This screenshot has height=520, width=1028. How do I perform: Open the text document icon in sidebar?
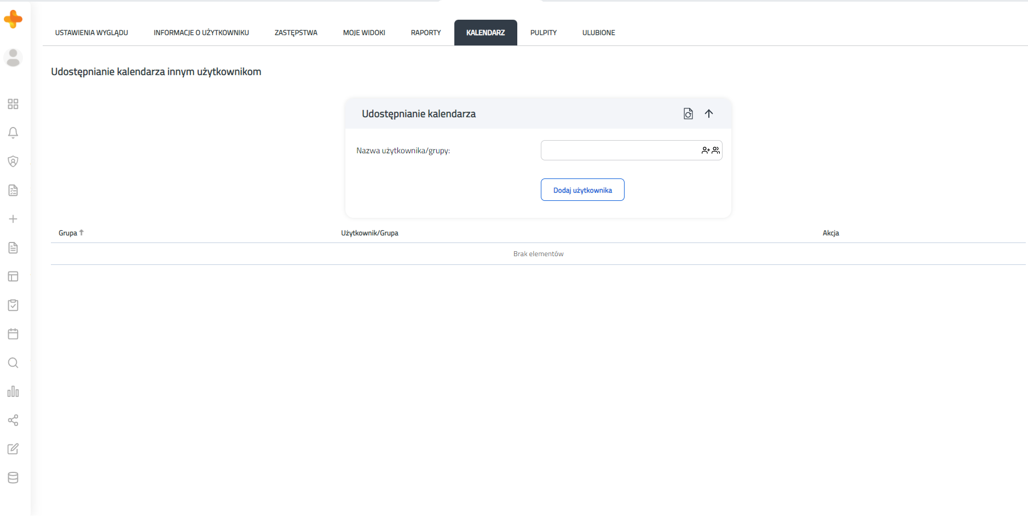point(13,248)
